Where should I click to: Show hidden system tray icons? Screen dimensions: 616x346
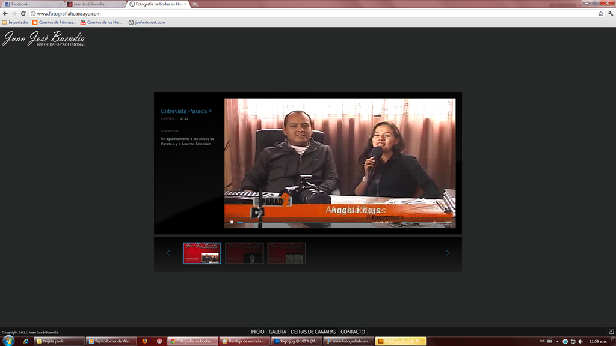click(557, 341)
